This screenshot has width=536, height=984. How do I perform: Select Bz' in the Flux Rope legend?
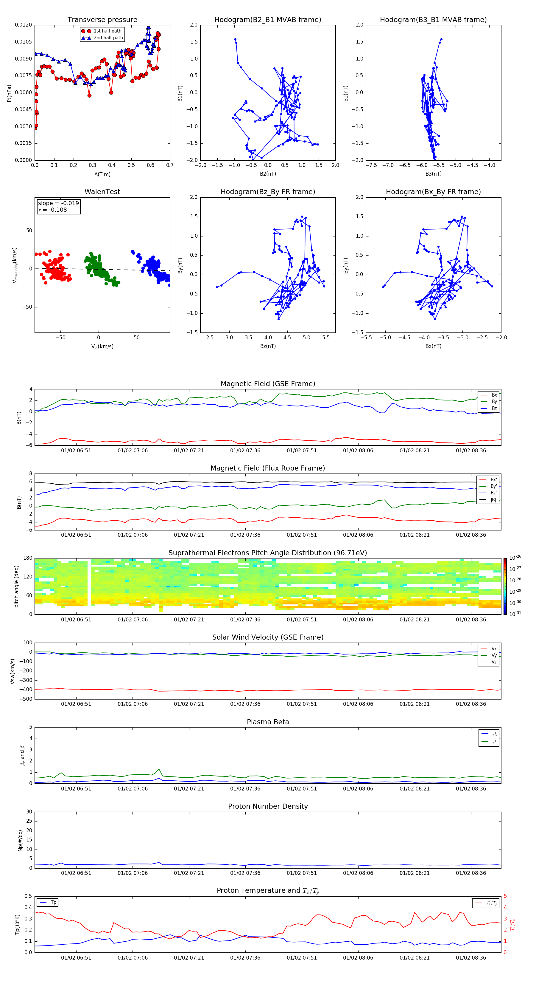tap(488, 493)
